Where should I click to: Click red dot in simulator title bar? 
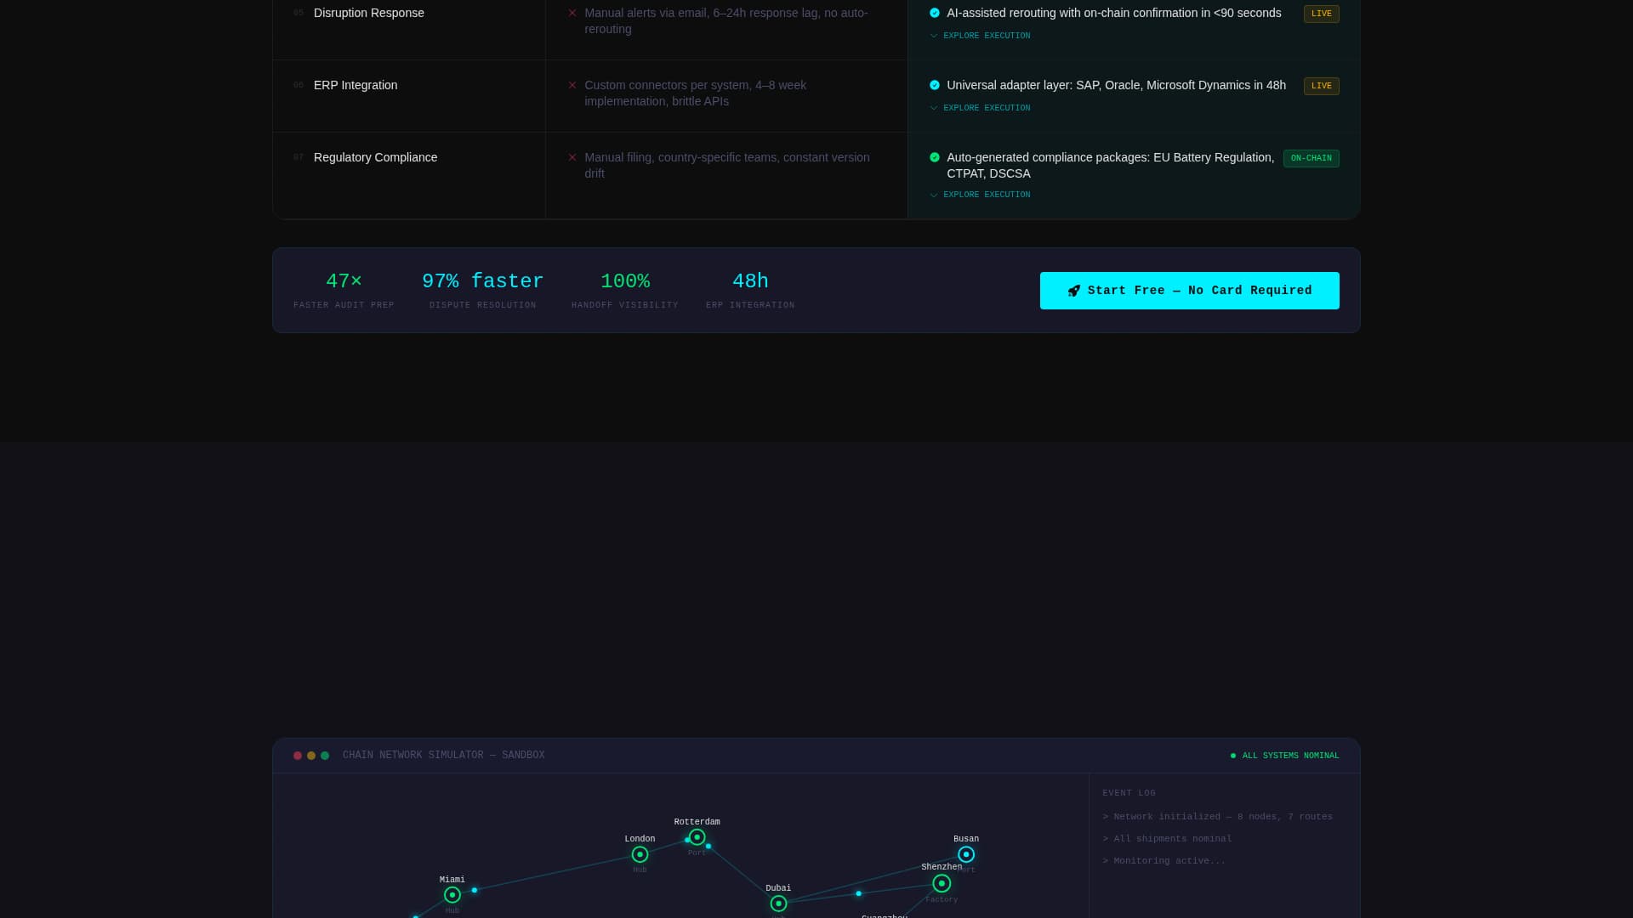pyautogui.click(x=298, y=756)
